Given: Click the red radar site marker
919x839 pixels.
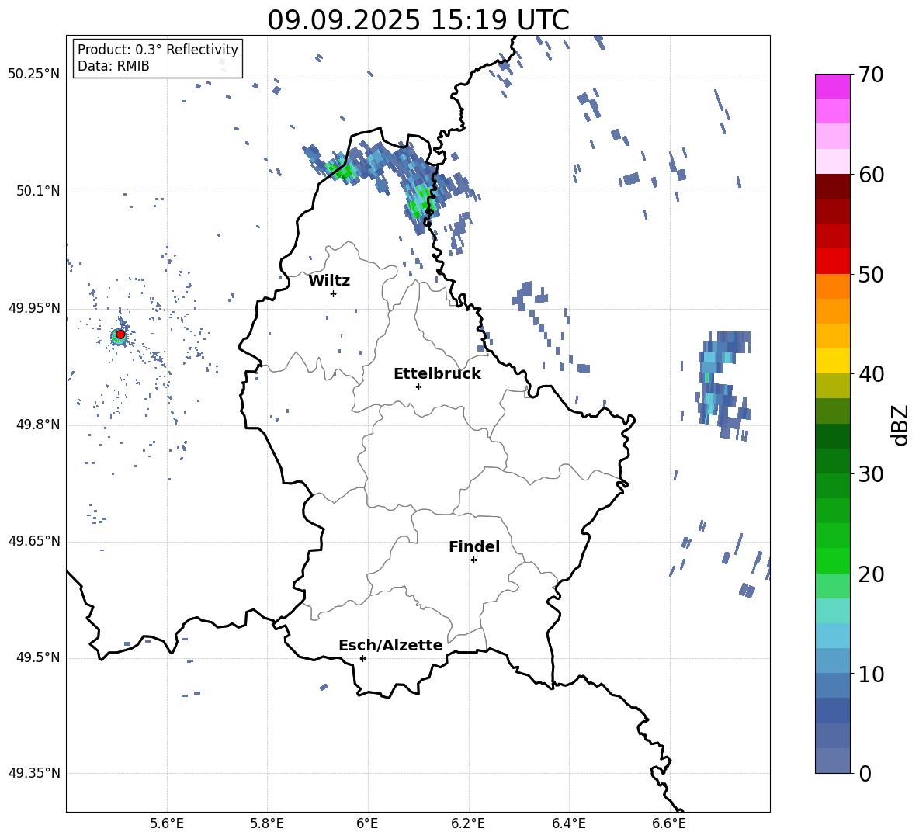Looking at the screenshot, I should pos(120,335).
